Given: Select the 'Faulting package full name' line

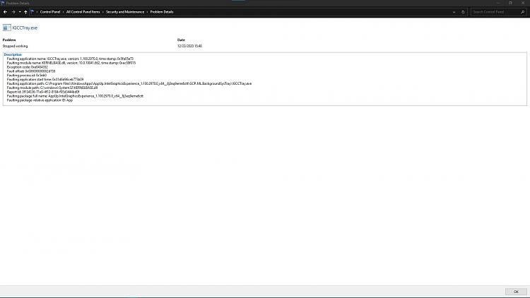Looking at the screenshot, I should (x=75, y=96).
